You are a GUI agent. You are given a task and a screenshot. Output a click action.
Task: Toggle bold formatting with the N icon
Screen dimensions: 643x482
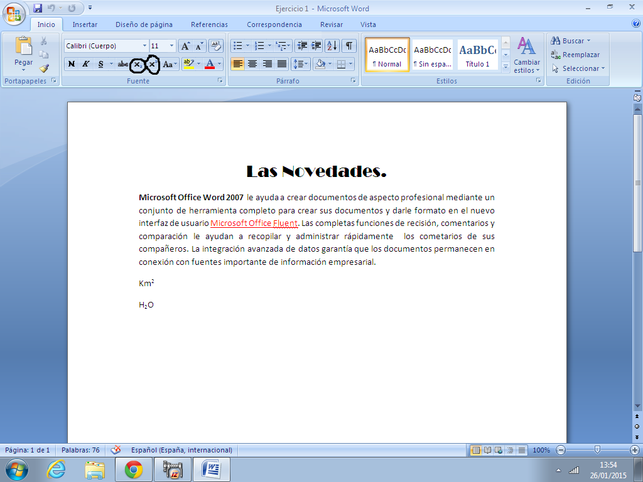coord(71,65)
